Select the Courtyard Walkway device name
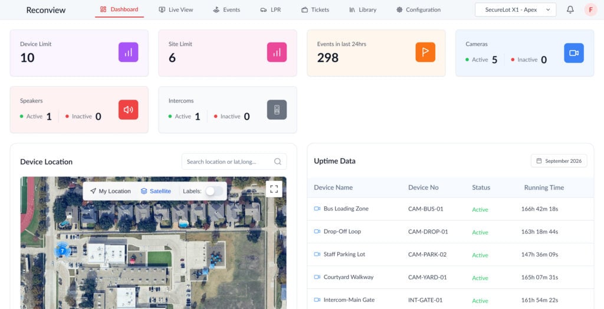604x309 pixels. [349, 277]
